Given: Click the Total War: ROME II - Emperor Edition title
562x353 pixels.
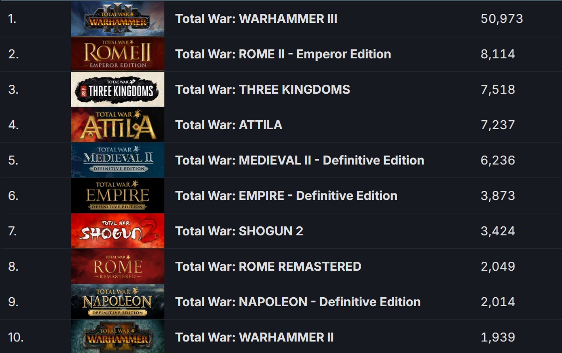Looking at the screenshot, I should point(283,54).
